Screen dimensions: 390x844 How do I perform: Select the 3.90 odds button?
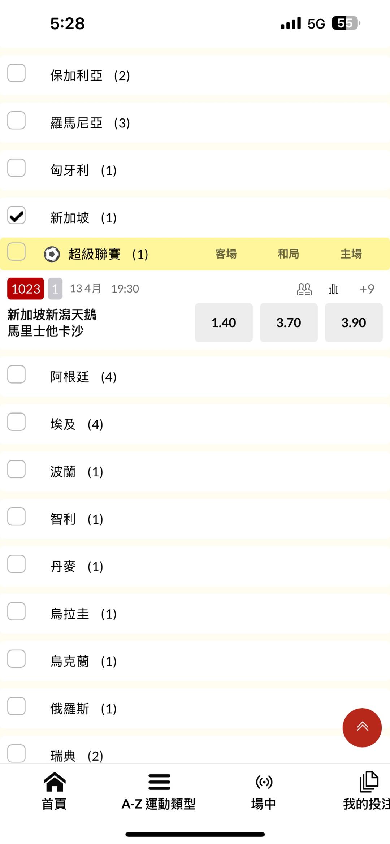click(354, 323)
